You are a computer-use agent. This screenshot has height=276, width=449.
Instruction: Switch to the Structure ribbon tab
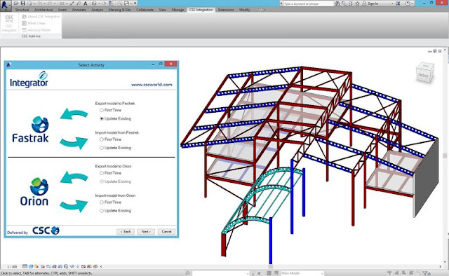[22, 10]
